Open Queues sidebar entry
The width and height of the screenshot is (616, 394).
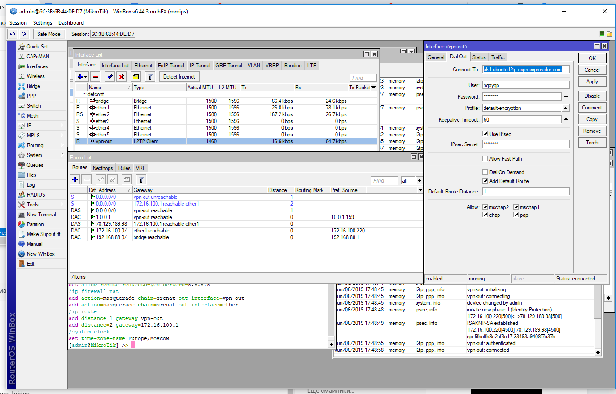click(35, 165)
